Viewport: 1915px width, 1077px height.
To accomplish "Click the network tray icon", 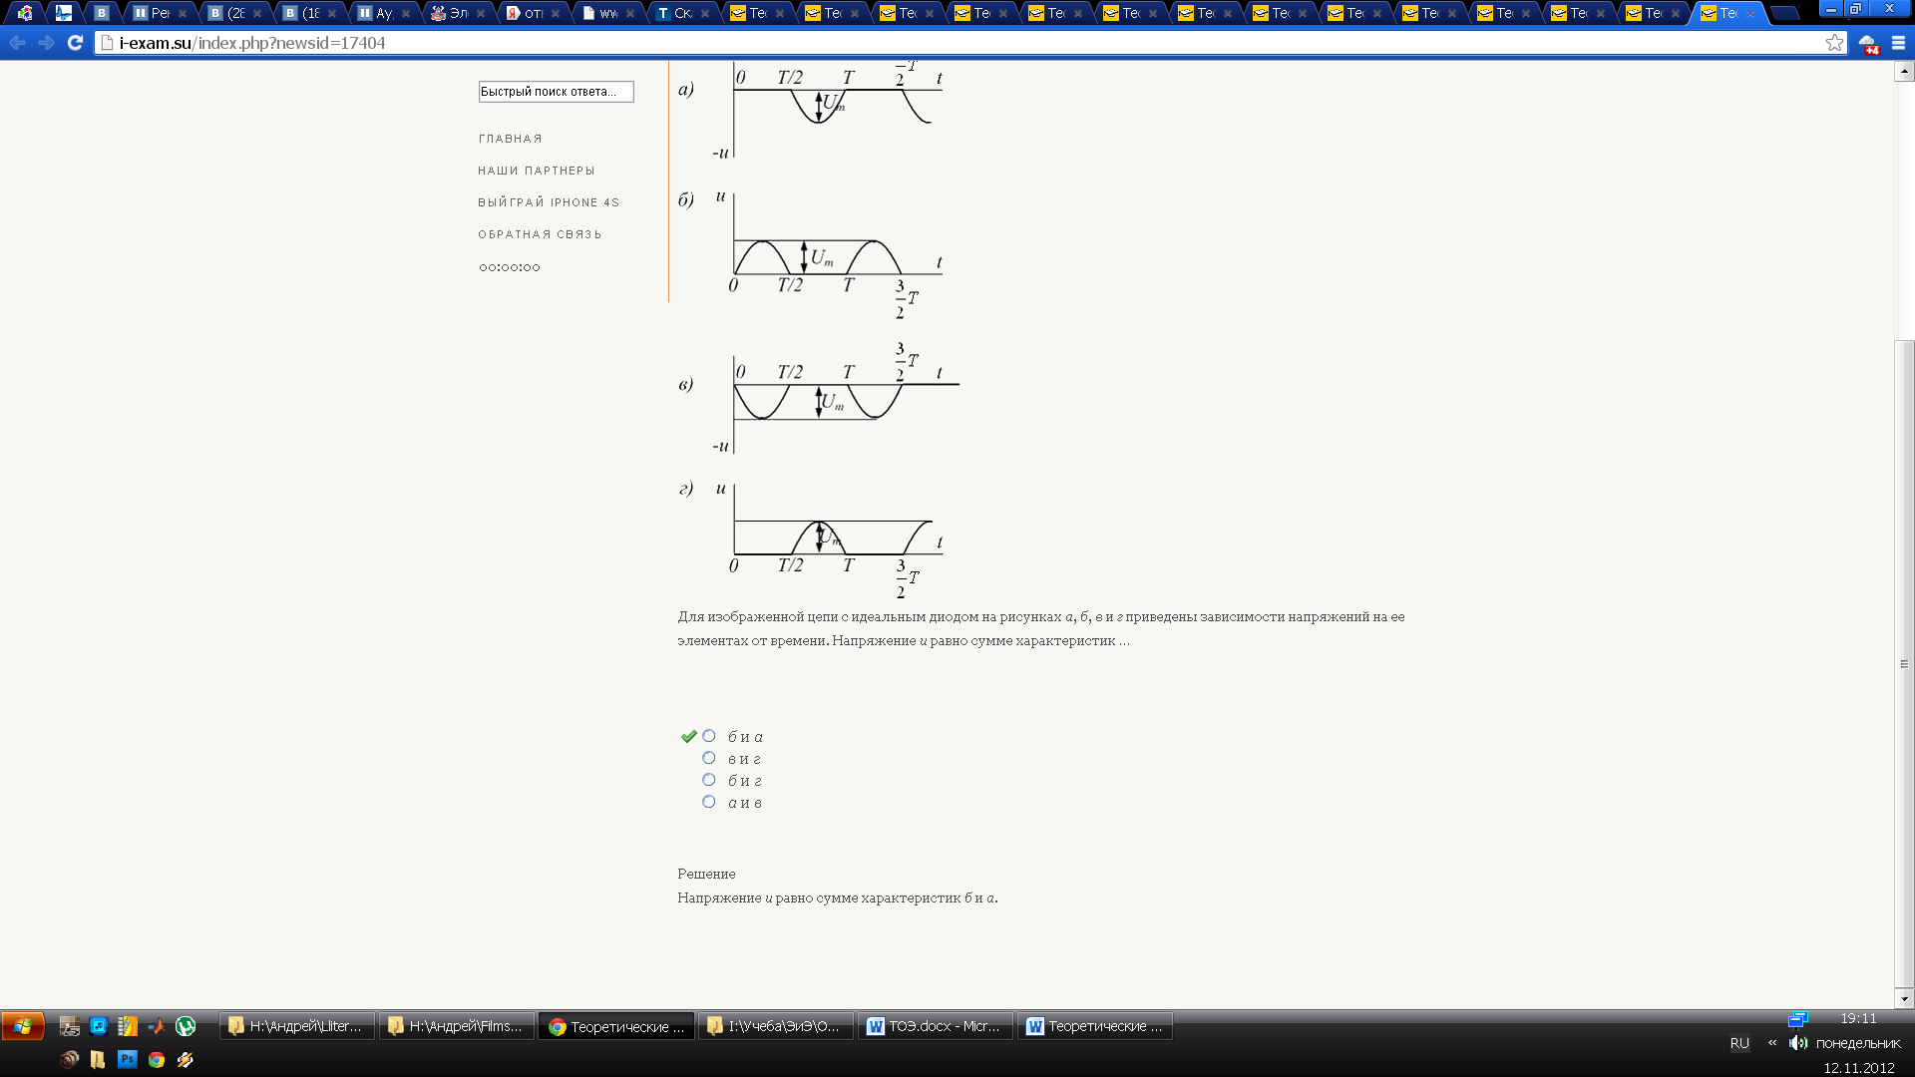I will tap(1797, 1019).
